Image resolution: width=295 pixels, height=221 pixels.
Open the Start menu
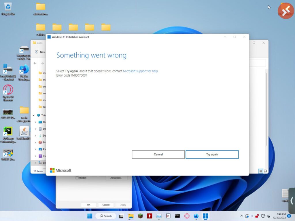click(90, 216)
